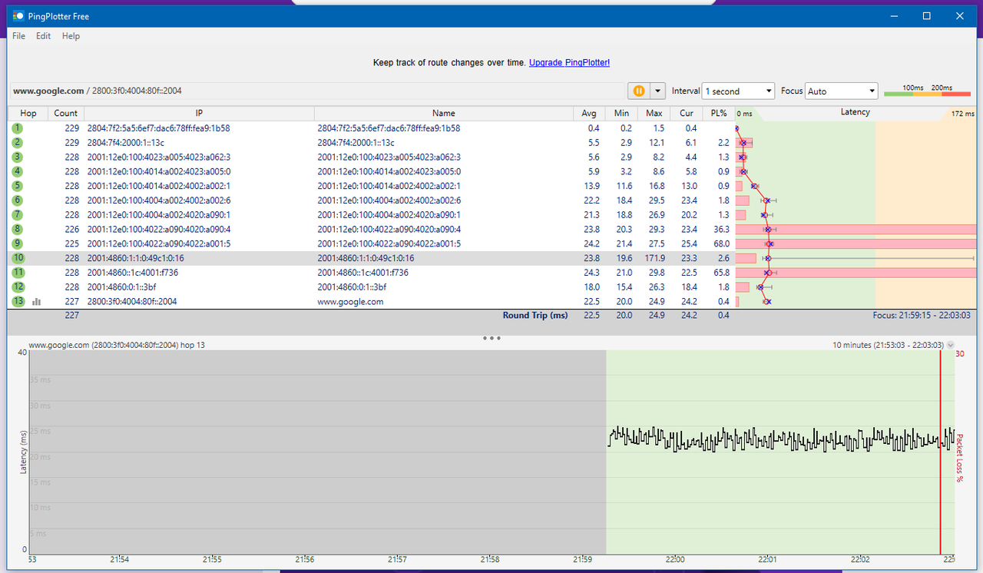Image resolution: width=983 pixels, height=573 pixels.
Task: Click the 227 total count in summary row
Action: 71,316
